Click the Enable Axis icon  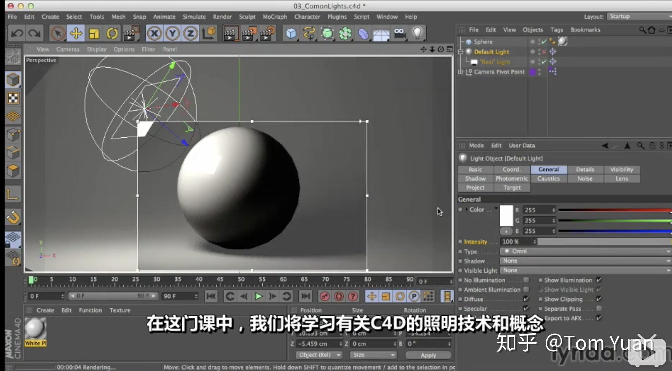point(13,194)
